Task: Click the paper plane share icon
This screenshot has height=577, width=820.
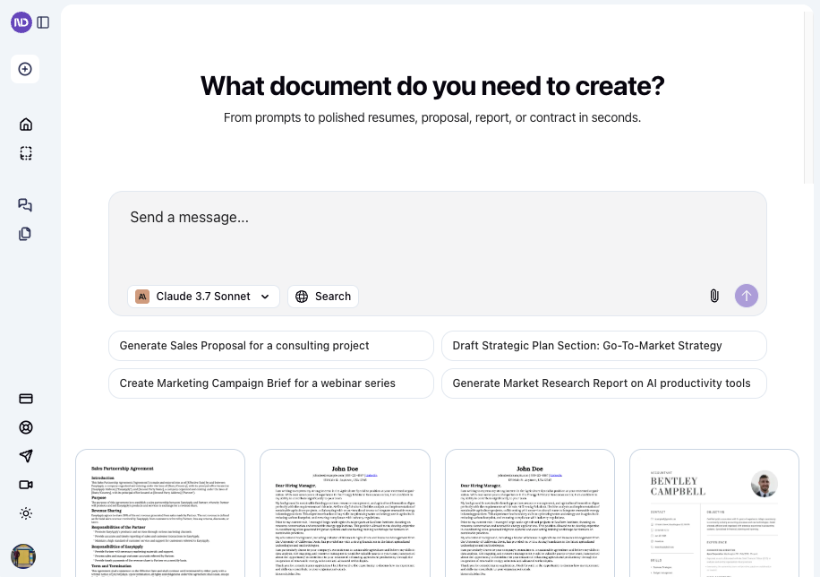Action: [x=25, y=456]
